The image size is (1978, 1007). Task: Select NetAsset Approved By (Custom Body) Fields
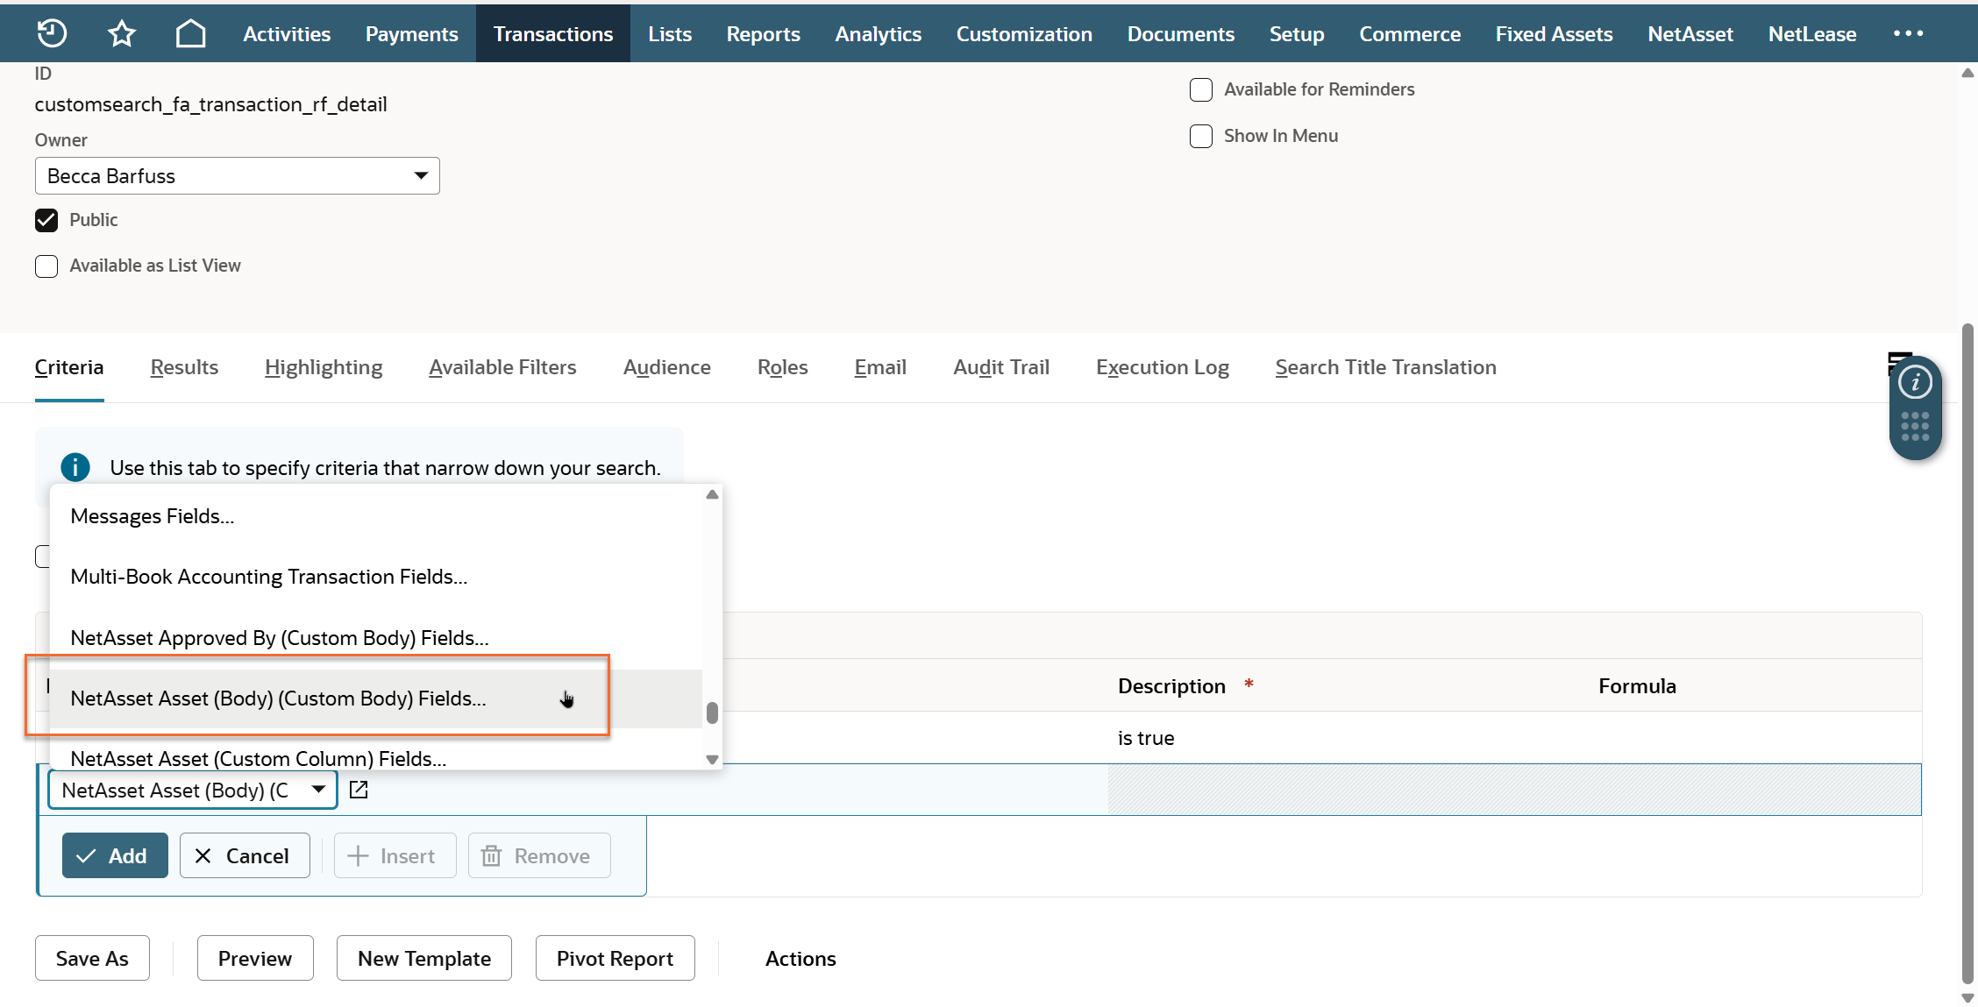pyautogui.click(x=279, y=638)
